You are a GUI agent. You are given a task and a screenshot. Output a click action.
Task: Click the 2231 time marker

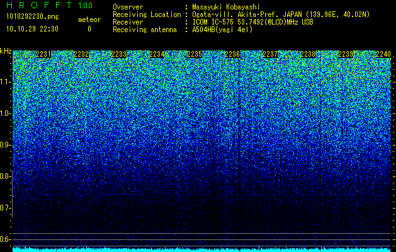click(x=43, y=54)
